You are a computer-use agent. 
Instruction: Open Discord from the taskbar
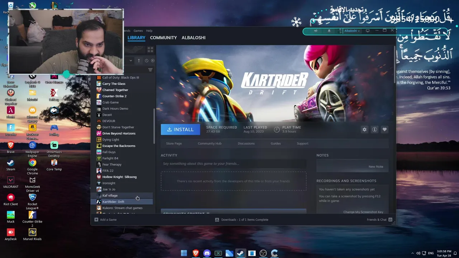pos(207,253)
